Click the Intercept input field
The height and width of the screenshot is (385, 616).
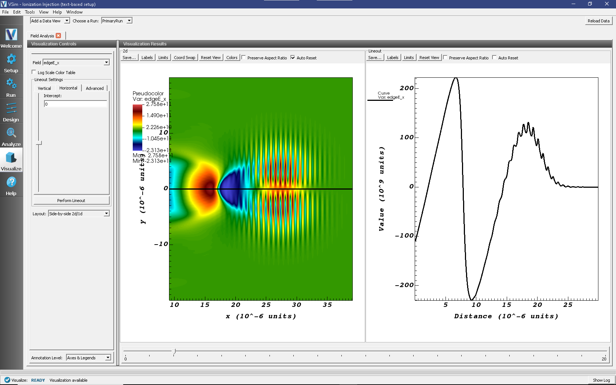pyautogui.click(x=76, y=104)
